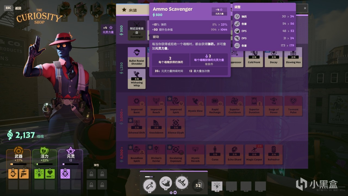Click the 元灵 progress bar

point(71,164)
